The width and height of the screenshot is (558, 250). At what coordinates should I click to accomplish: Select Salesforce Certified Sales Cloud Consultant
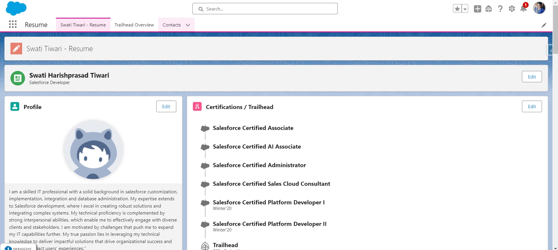(x=271, y=184)
